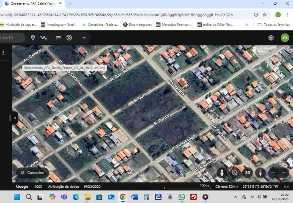Open Task View on the taskbar
This screenshot has width=293, height=203.
40,197
